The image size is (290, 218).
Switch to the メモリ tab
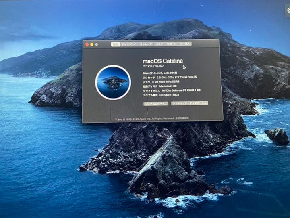(159, 44)
